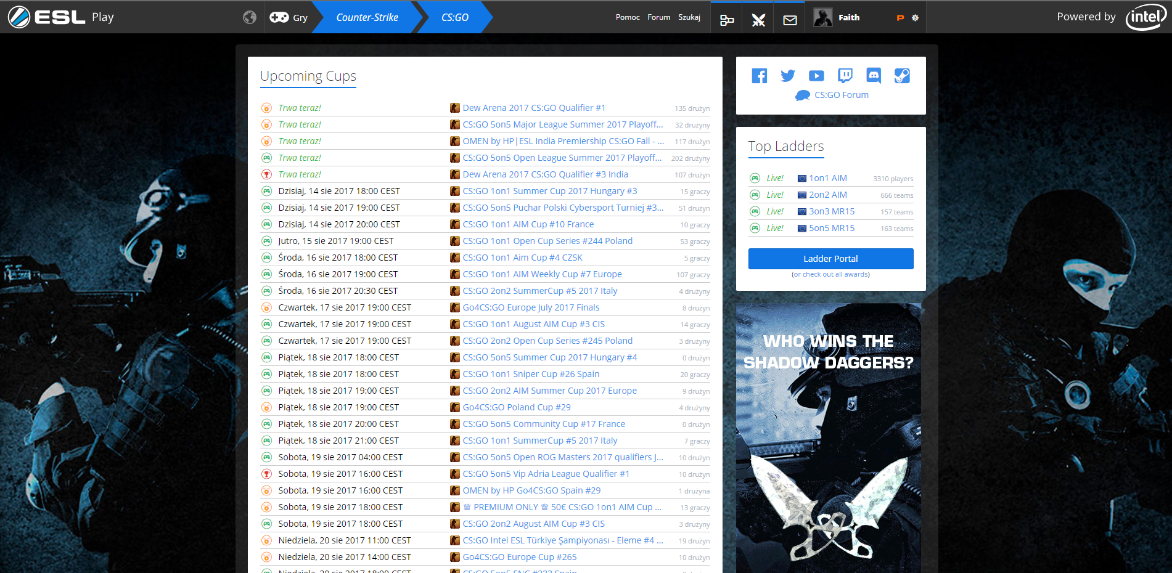
Task: Open CS:GO 1on1 AIM Cup #10 France
Action: (x=528, y=224)
